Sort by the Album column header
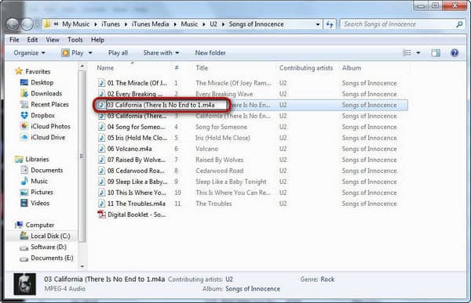 [352, 68]
